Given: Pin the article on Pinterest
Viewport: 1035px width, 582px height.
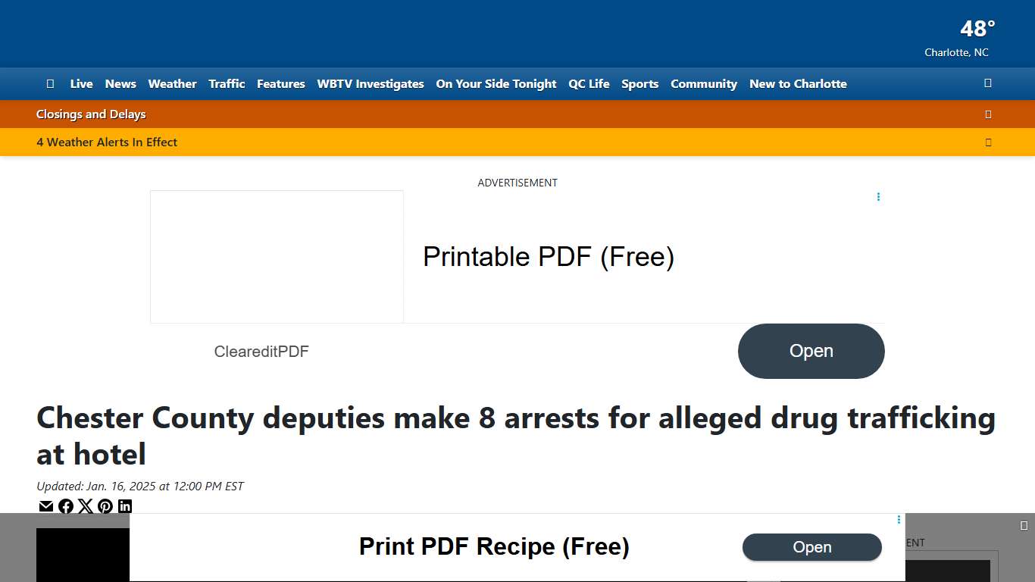Looking at the screenshot, I should pos(105,506).
